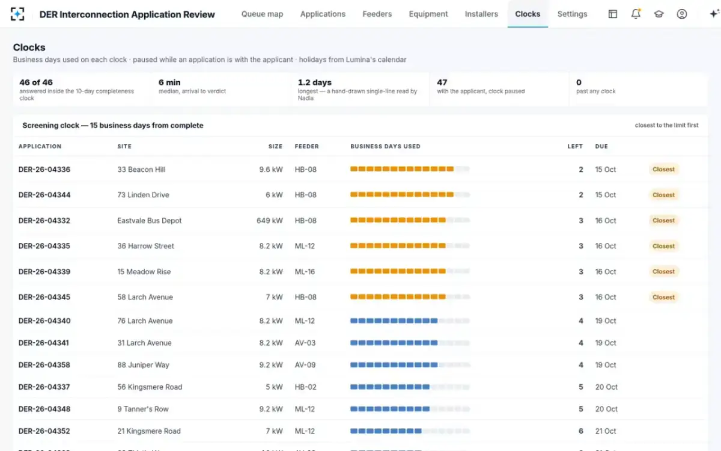Click the Closest badge on 15 Meadow Rise
The height and width of the screenshot is (451, 721).
tap(663, 272)
